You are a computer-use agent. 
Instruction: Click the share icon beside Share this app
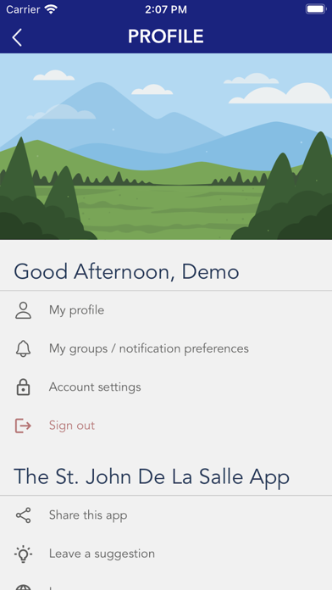point(24,515)
